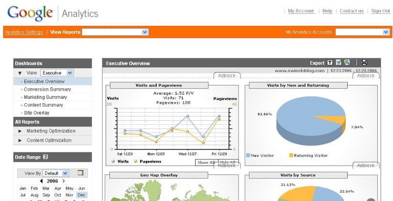The image size is (393, 201).
Task: Open the calendar view icon
Action: [80, 173]
